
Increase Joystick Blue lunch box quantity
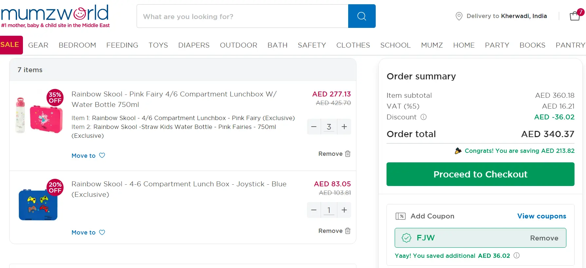click(344, 210)
